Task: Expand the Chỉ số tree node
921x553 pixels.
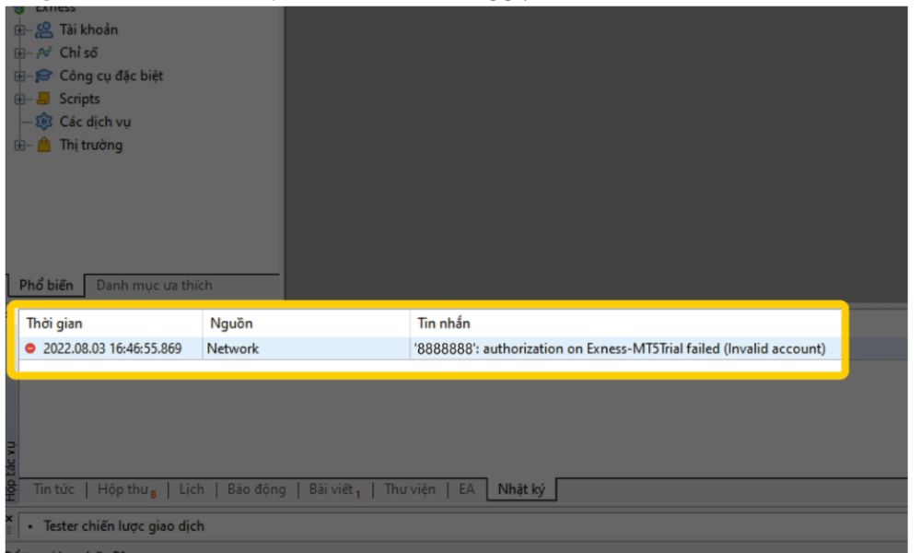Action: [20, 53]
